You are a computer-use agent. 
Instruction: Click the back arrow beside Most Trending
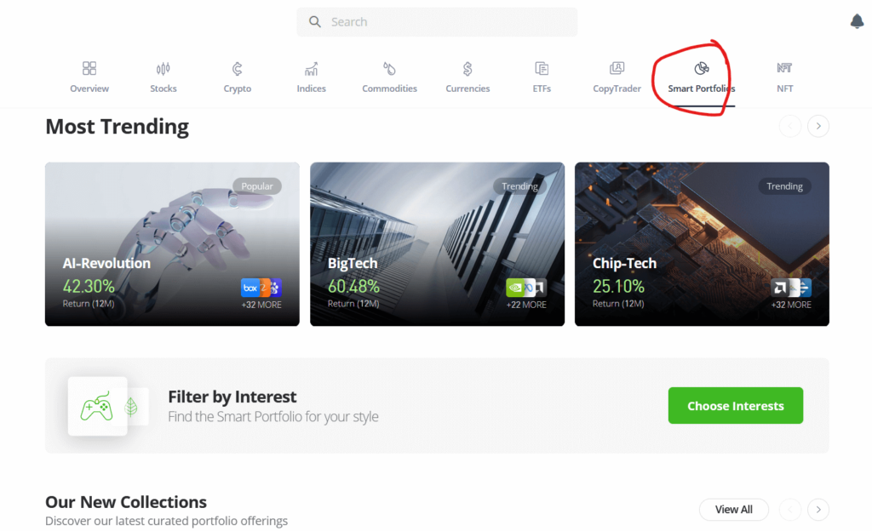pyautogui.click(x=789, y=125)
